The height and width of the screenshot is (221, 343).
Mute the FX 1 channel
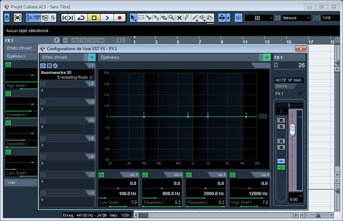pos(281,121)
